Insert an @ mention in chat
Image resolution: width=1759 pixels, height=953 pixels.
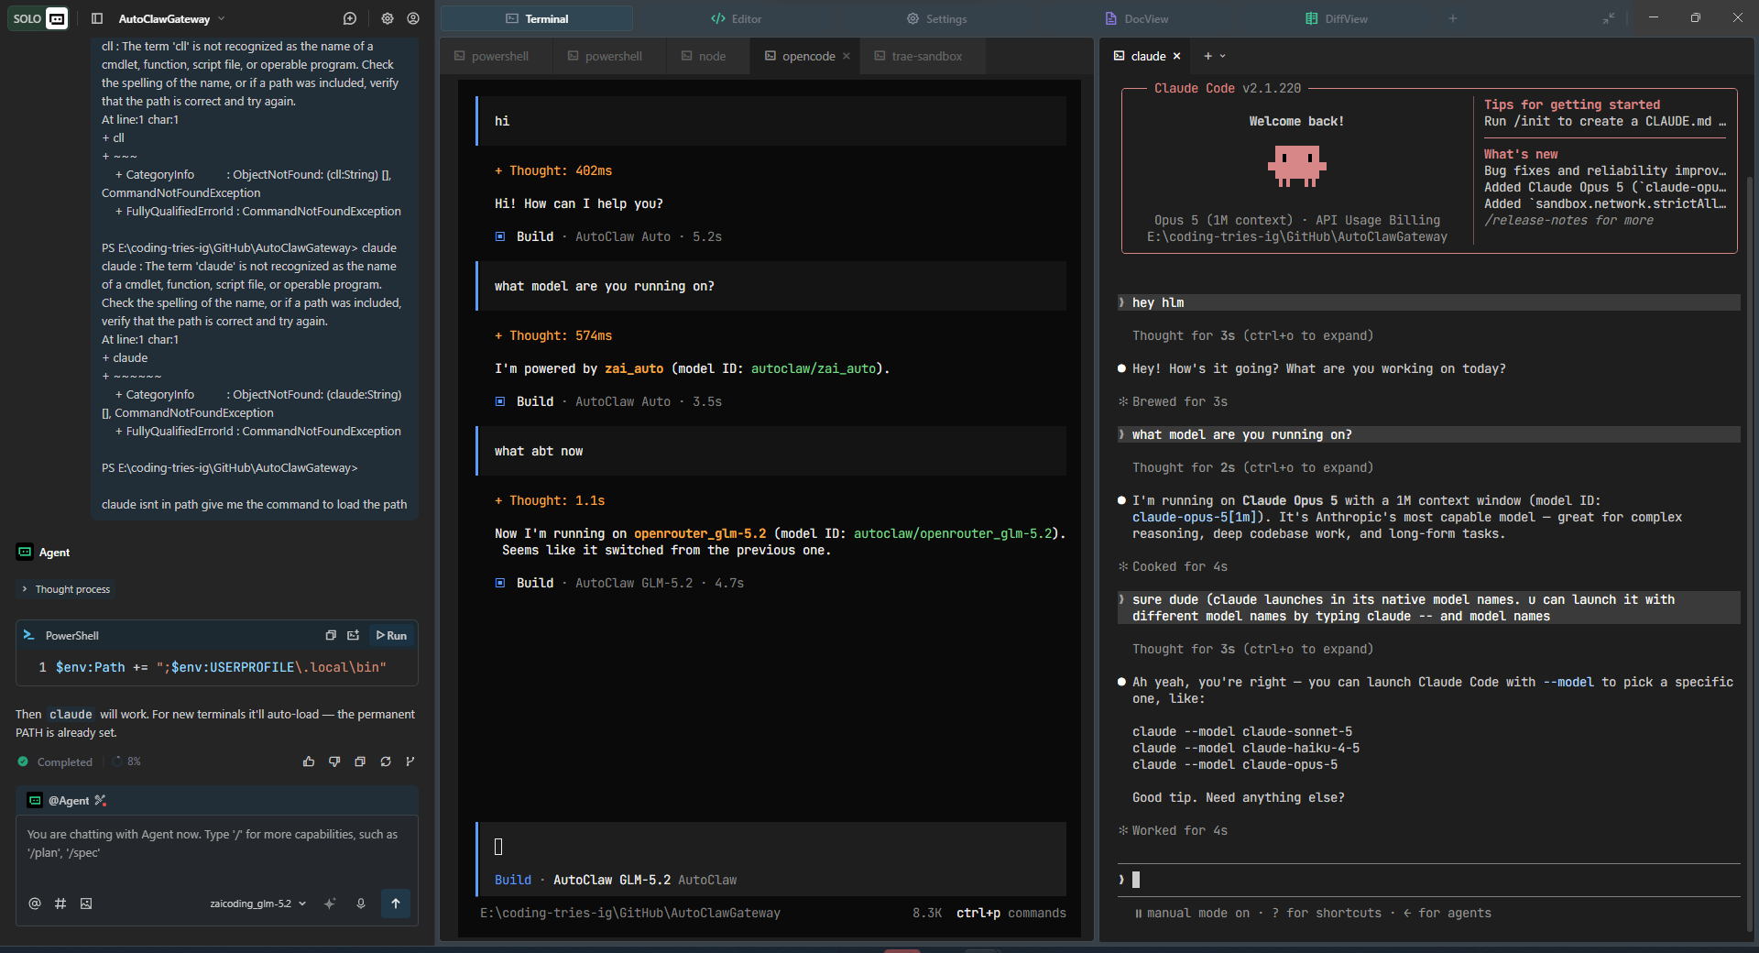(x=35, y=904)
